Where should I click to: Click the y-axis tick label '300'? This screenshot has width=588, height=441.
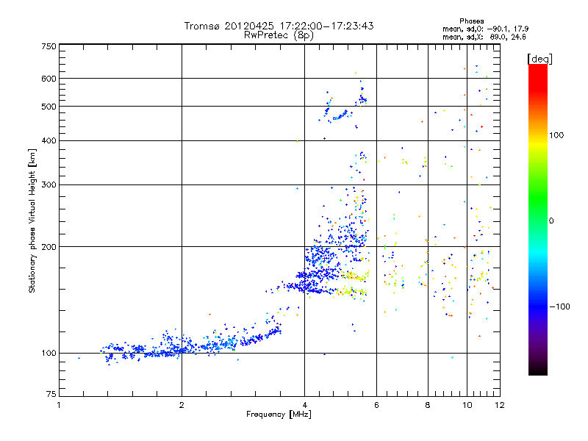49,185
